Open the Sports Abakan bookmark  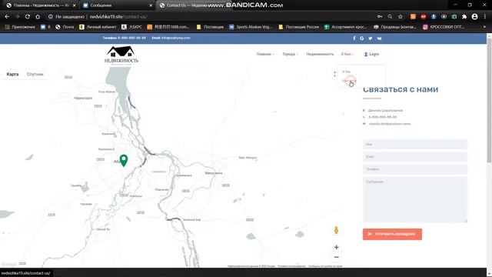point(251,27)
